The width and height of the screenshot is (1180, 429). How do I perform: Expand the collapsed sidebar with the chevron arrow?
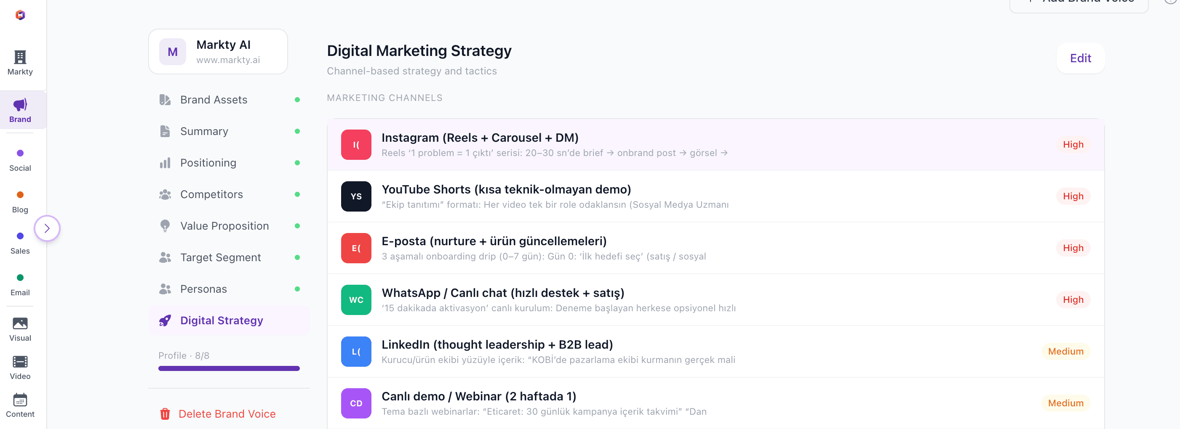point(47,228)
